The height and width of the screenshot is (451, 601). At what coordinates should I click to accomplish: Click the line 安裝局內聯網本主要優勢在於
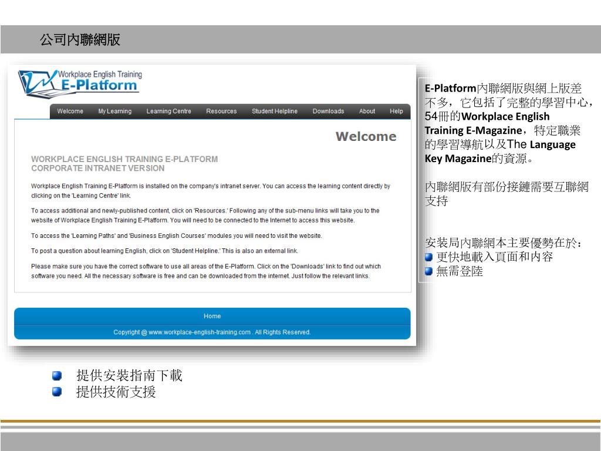pos(503,243)
